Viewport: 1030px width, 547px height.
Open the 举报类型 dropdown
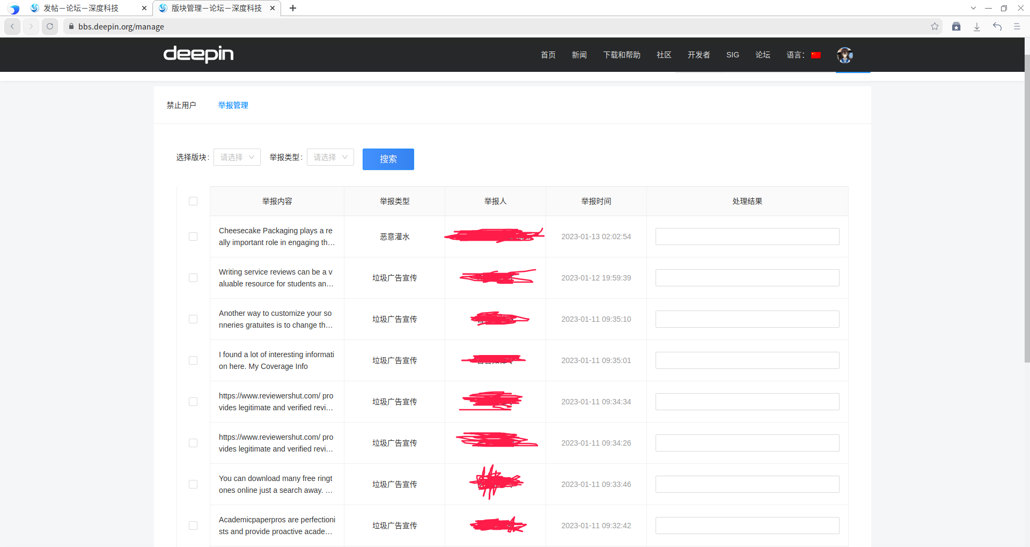pos(330,157)
